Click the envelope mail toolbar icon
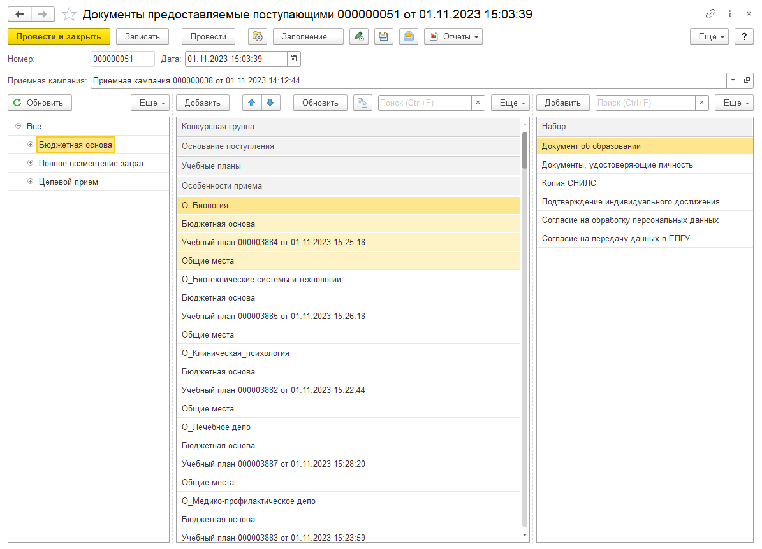The height and width of the screenshot is (549, 762). pyautogui.click(x=409, y=36)
